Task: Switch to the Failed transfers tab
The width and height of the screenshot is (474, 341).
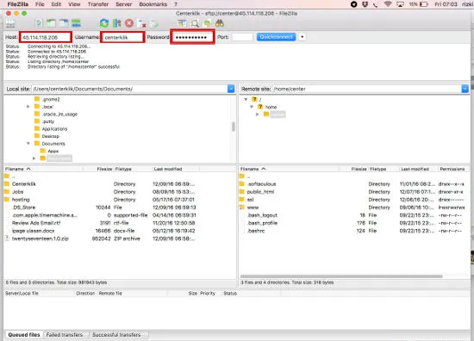Action: tap(65, 335)
